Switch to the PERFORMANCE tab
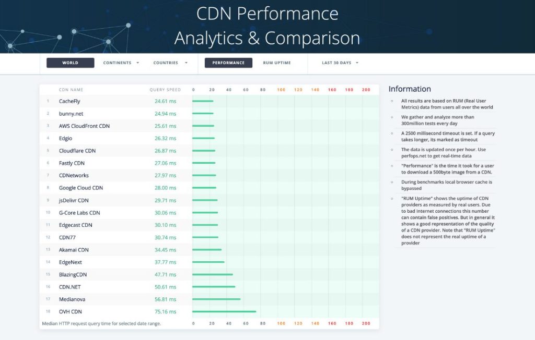Screen dimensions: 535x340 click(x=228, y=63)
